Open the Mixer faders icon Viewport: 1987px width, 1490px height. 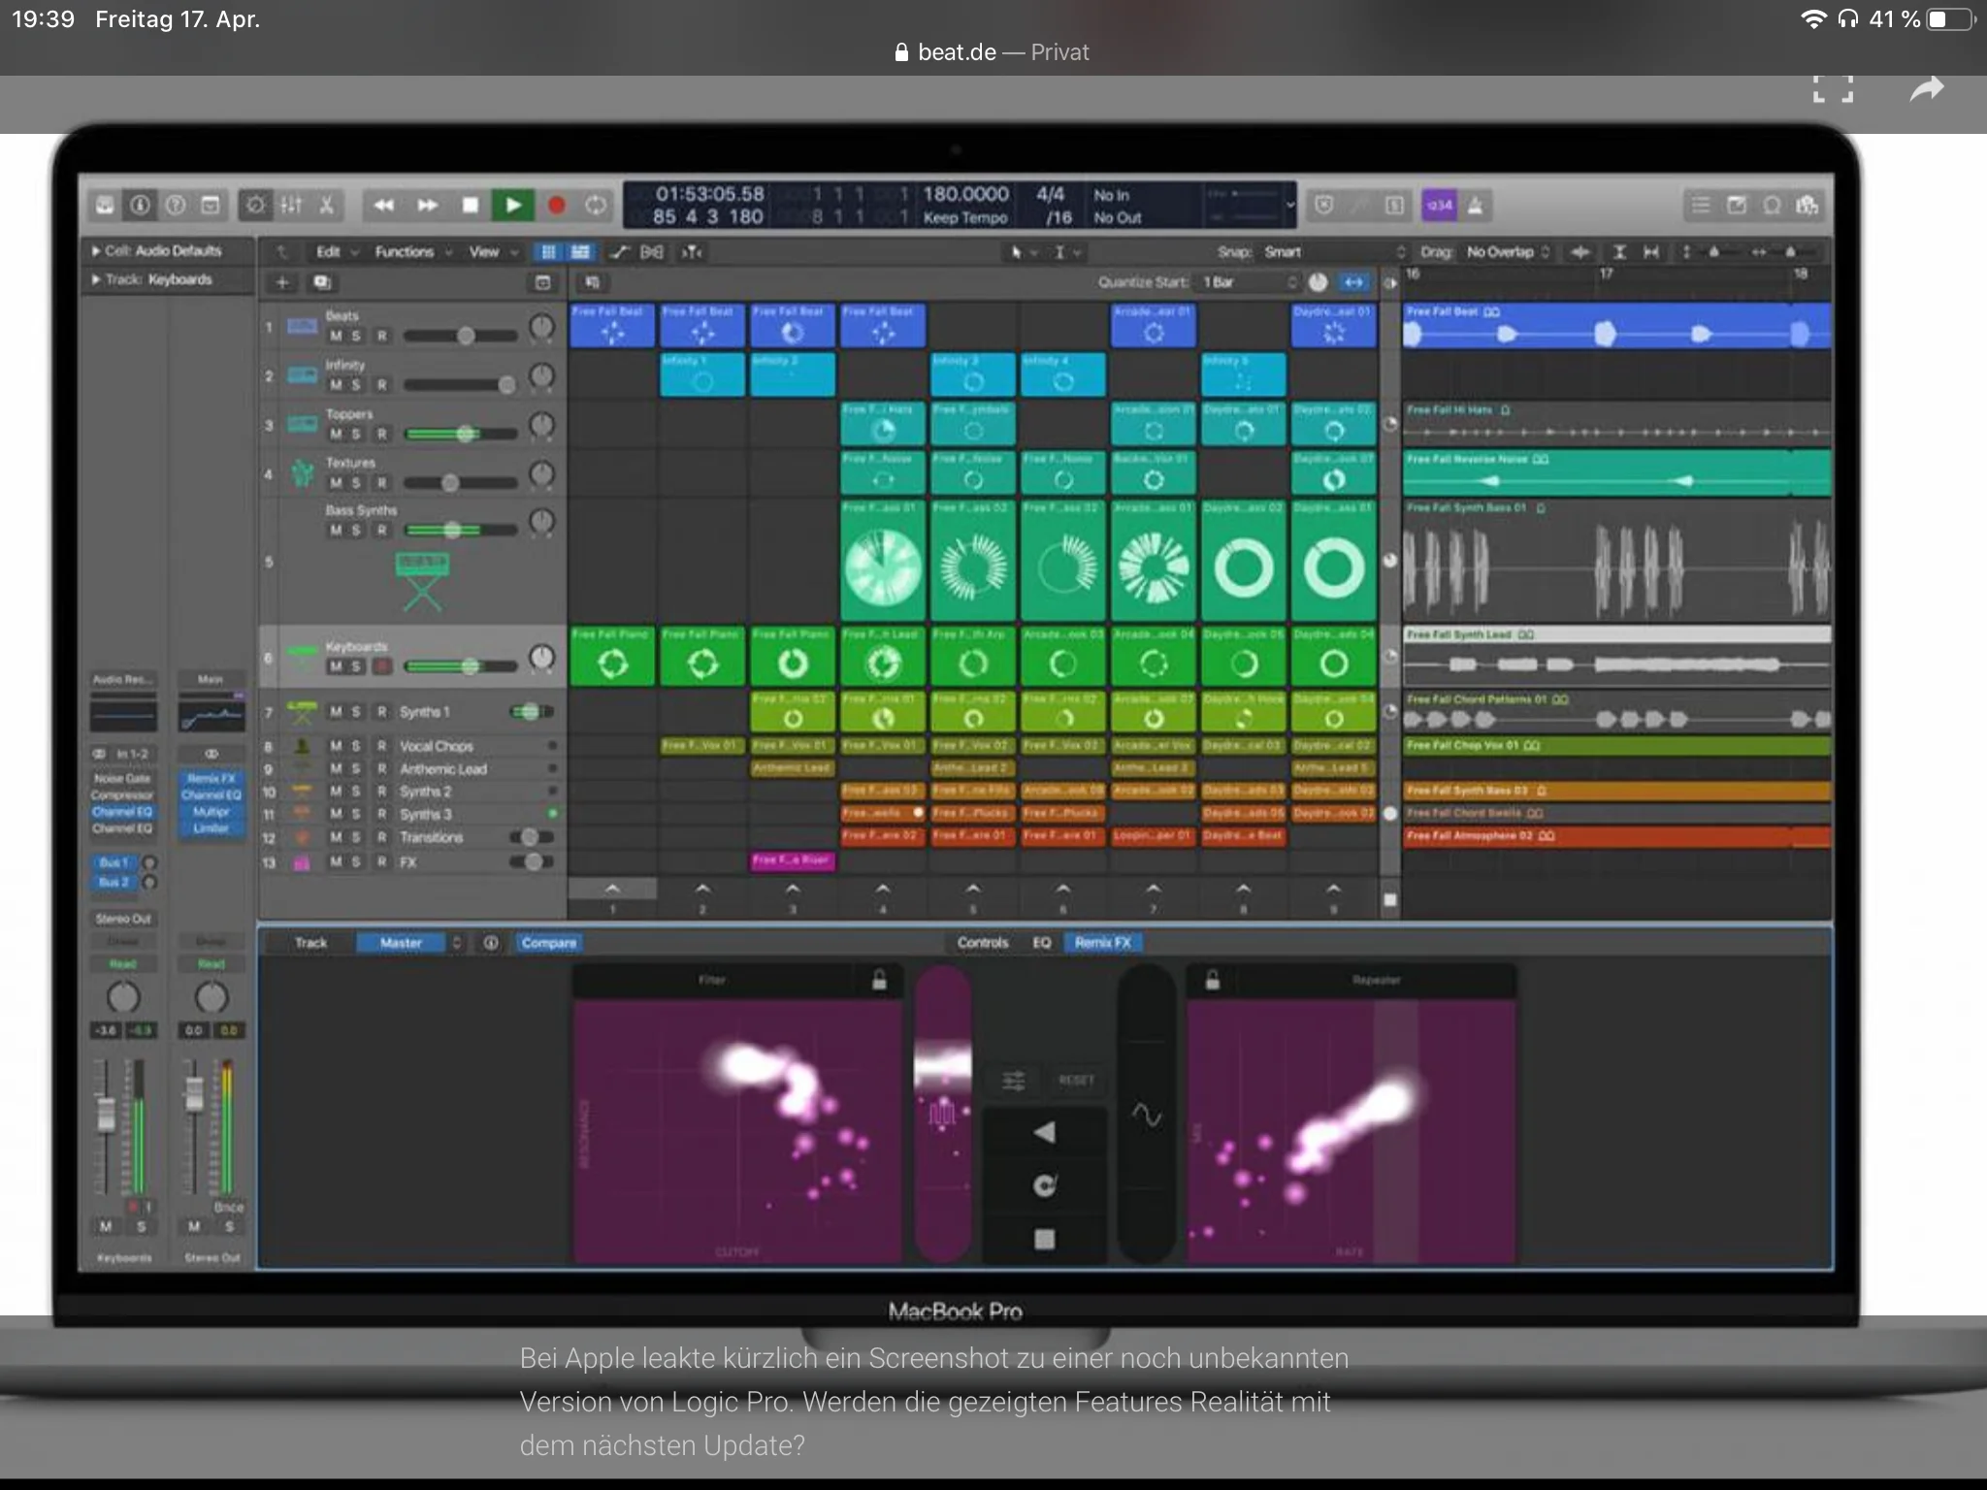(x=291, y=206)
